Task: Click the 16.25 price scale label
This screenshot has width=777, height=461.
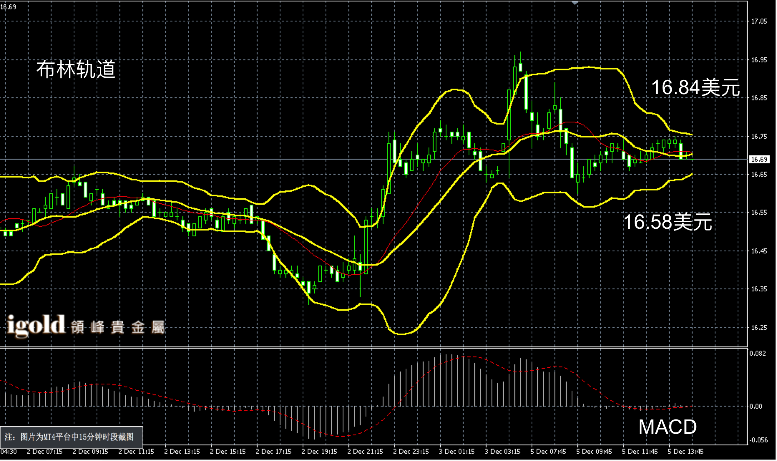Action: [759, 327]
